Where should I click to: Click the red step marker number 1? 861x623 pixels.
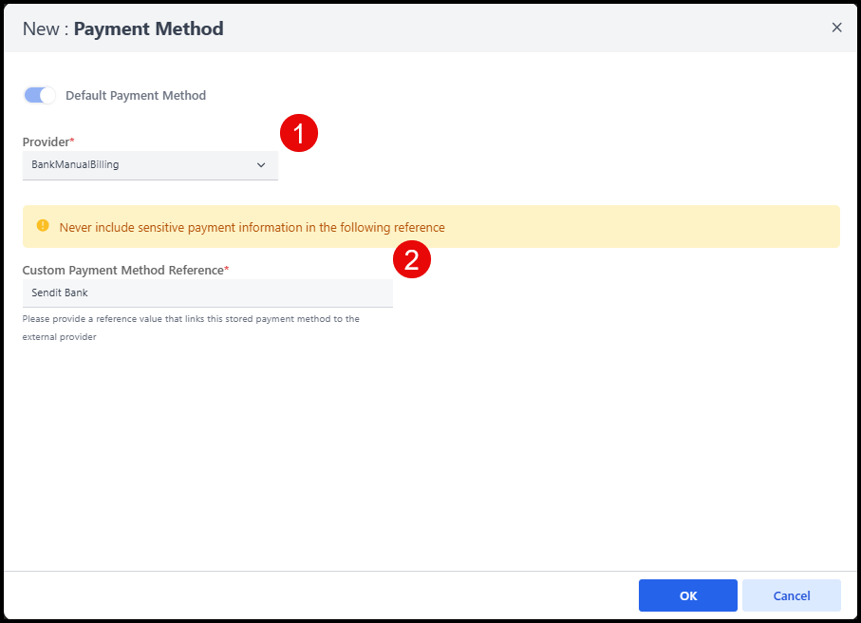click(x=299, y=134)
